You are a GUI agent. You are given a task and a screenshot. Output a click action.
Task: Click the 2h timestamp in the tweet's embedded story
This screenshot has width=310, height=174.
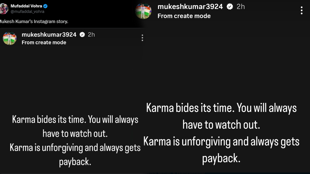[x=91, y=35]
